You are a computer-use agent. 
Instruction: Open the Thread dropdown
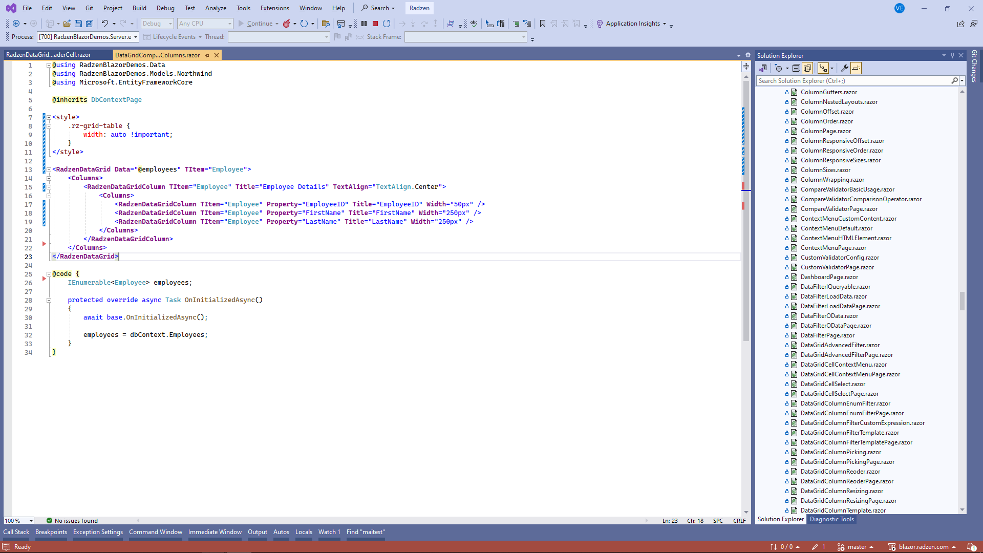279,37
